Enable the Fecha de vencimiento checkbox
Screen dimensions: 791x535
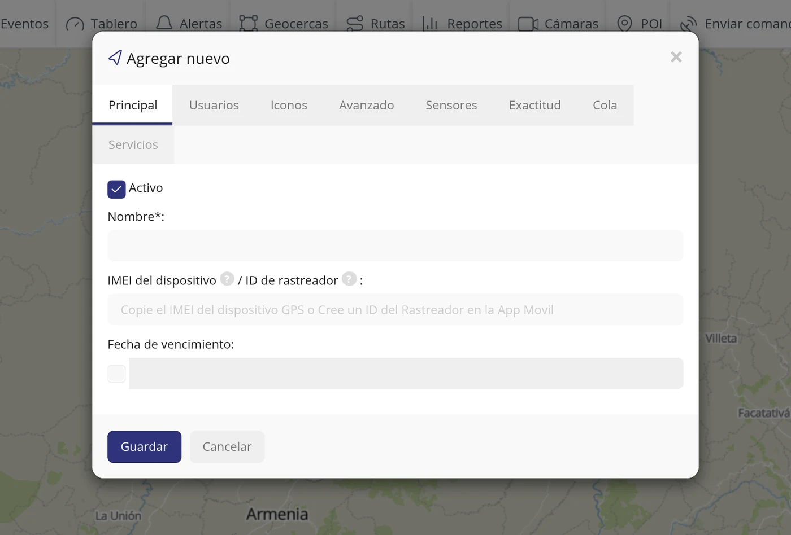(x=116, y=374)
